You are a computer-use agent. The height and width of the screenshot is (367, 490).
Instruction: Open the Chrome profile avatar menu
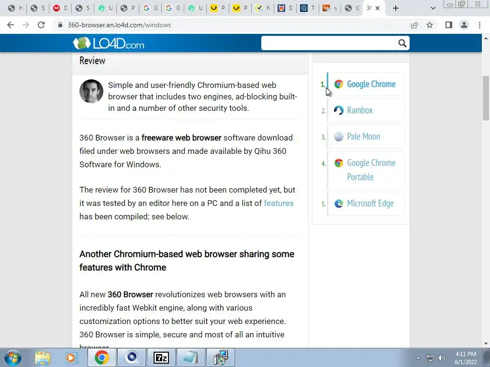[x=464, y=25]
